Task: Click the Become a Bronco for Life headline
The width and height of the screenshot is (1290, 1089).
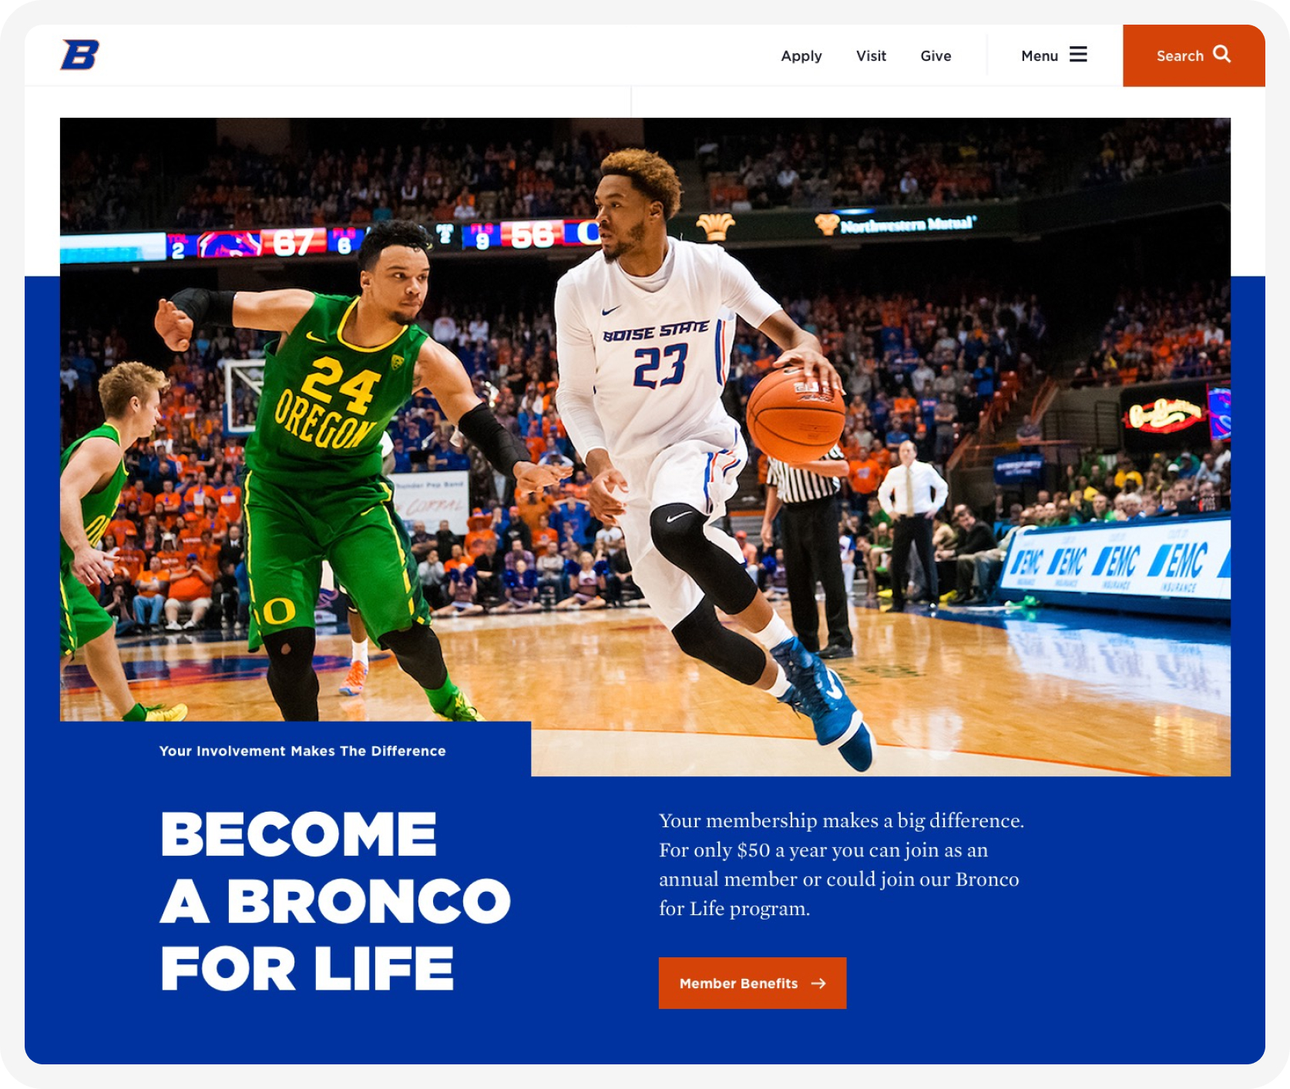Action: pos(335,901)
